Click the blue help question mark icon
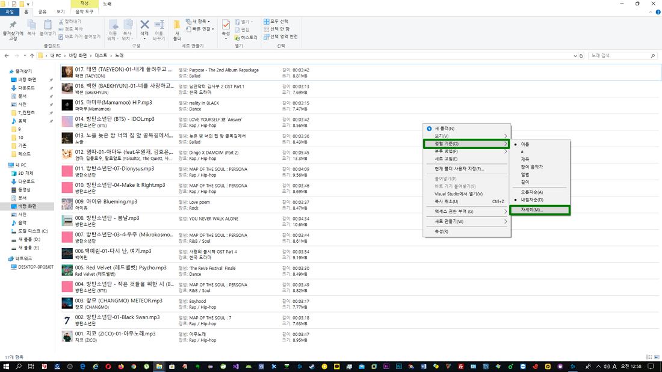Image resolution: width=662 pixels, height=372 pixels. coord(658,12)
